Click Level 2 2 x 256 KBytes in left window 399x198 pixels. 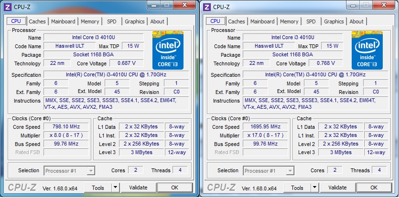[141, 144]
